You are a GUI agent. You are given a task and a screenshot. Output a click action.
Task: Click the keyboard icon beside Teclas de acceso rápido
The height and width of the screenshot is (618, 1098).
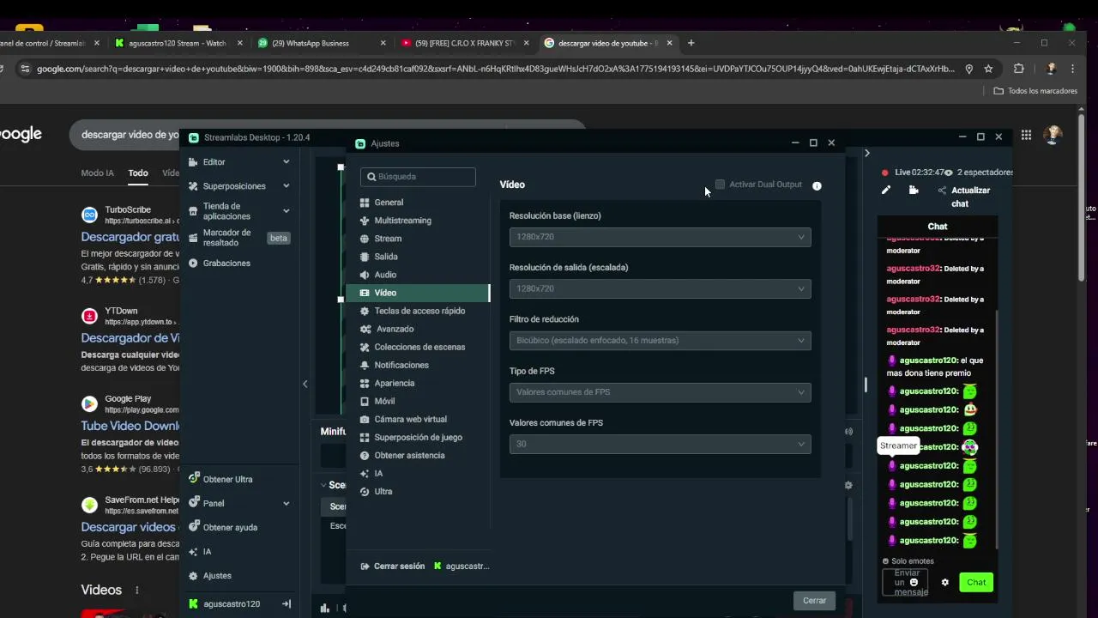tap(365, 311)
